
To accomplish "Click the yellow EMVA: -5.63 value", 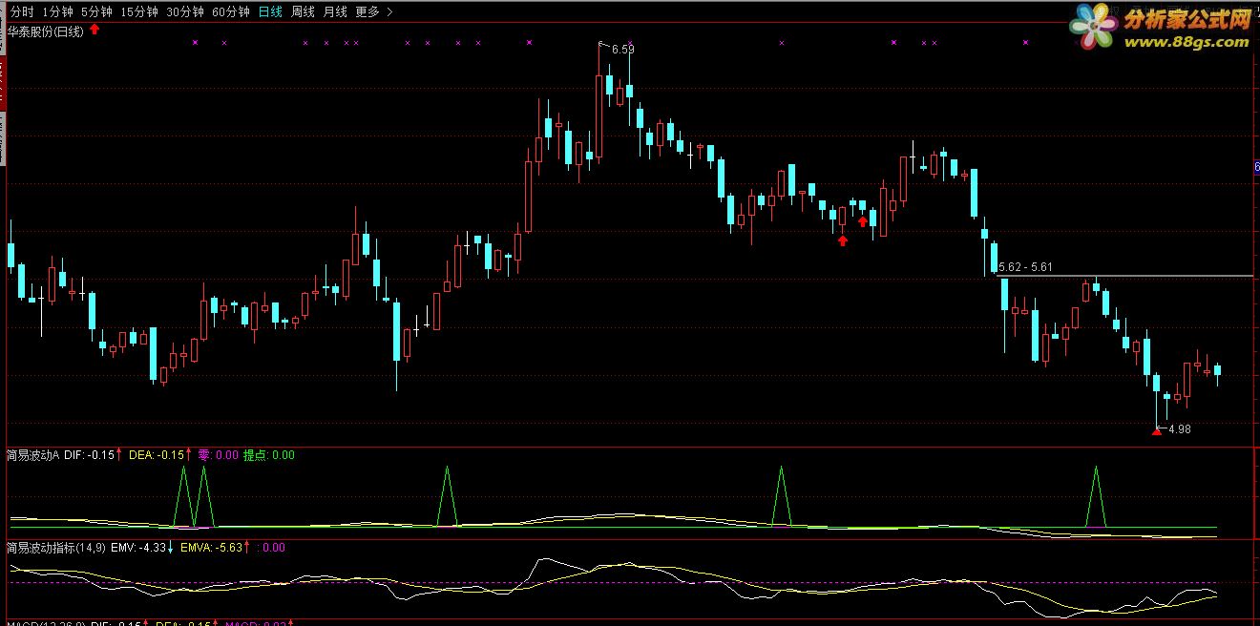I will (212, 548).
